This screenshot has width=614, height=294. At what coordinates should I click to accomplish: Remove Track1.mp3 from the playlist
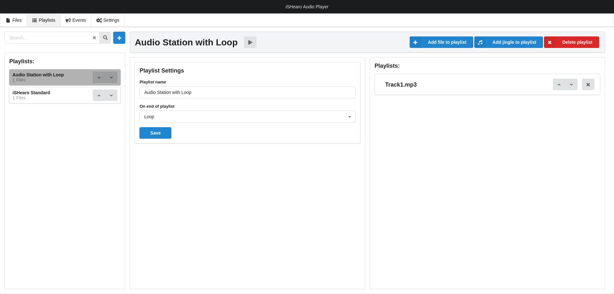click(588, 85)
